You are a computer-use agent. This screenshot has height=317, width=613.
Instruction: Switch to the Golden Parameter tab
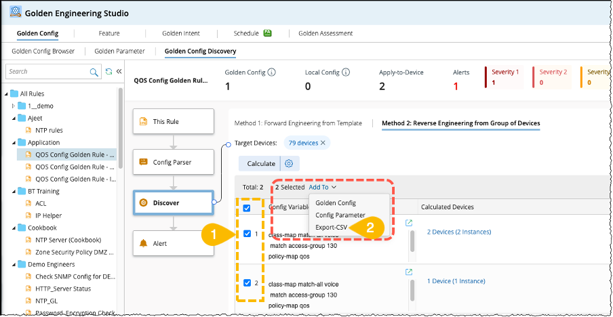point(119,51)
